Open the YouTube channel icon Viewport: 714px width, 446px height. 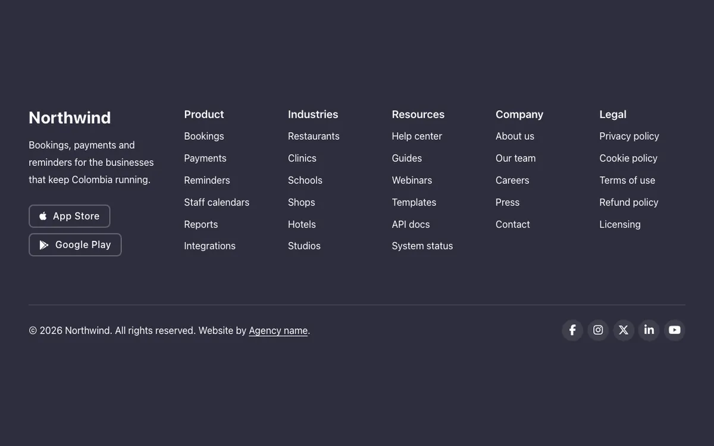675,330
